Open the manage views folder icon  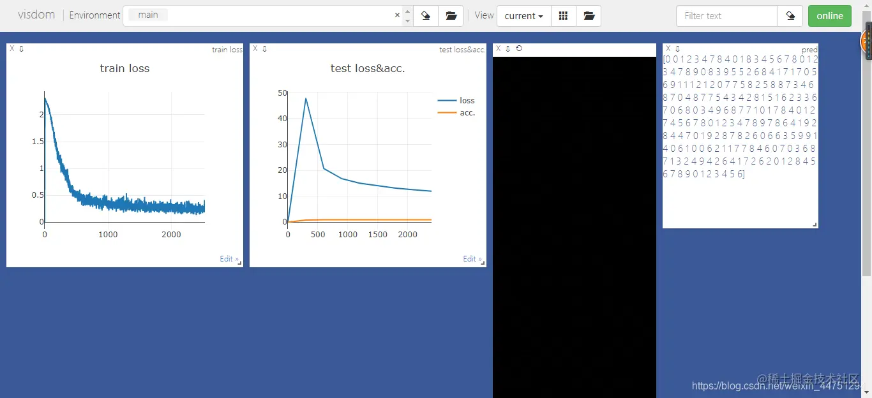(x=589, y=16)
